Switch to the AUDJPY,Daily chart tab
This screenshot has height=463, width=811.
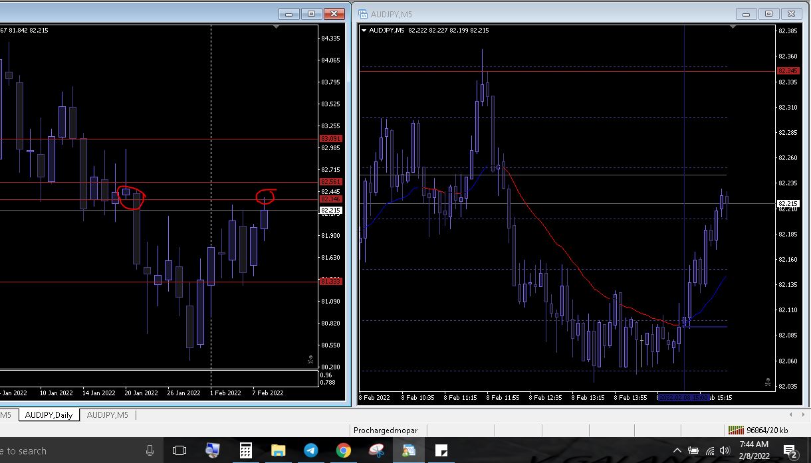coord(49,415)
